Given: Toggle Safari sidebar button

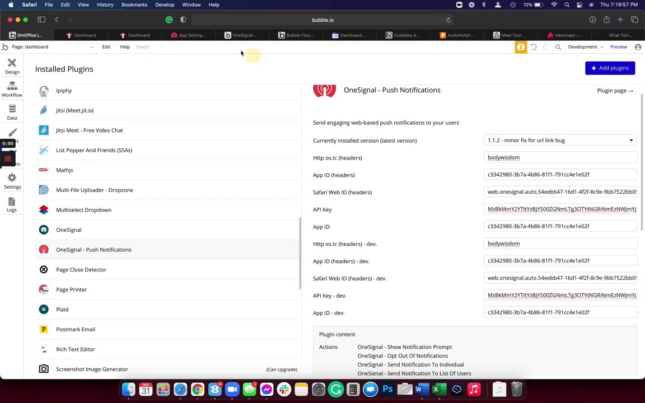Looking at the screenshot, I should click(41, 20).
